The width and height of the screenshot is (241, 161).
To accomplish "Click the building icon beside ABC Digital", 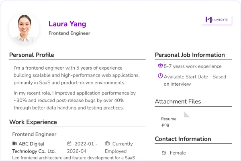I will pos(14,143).
